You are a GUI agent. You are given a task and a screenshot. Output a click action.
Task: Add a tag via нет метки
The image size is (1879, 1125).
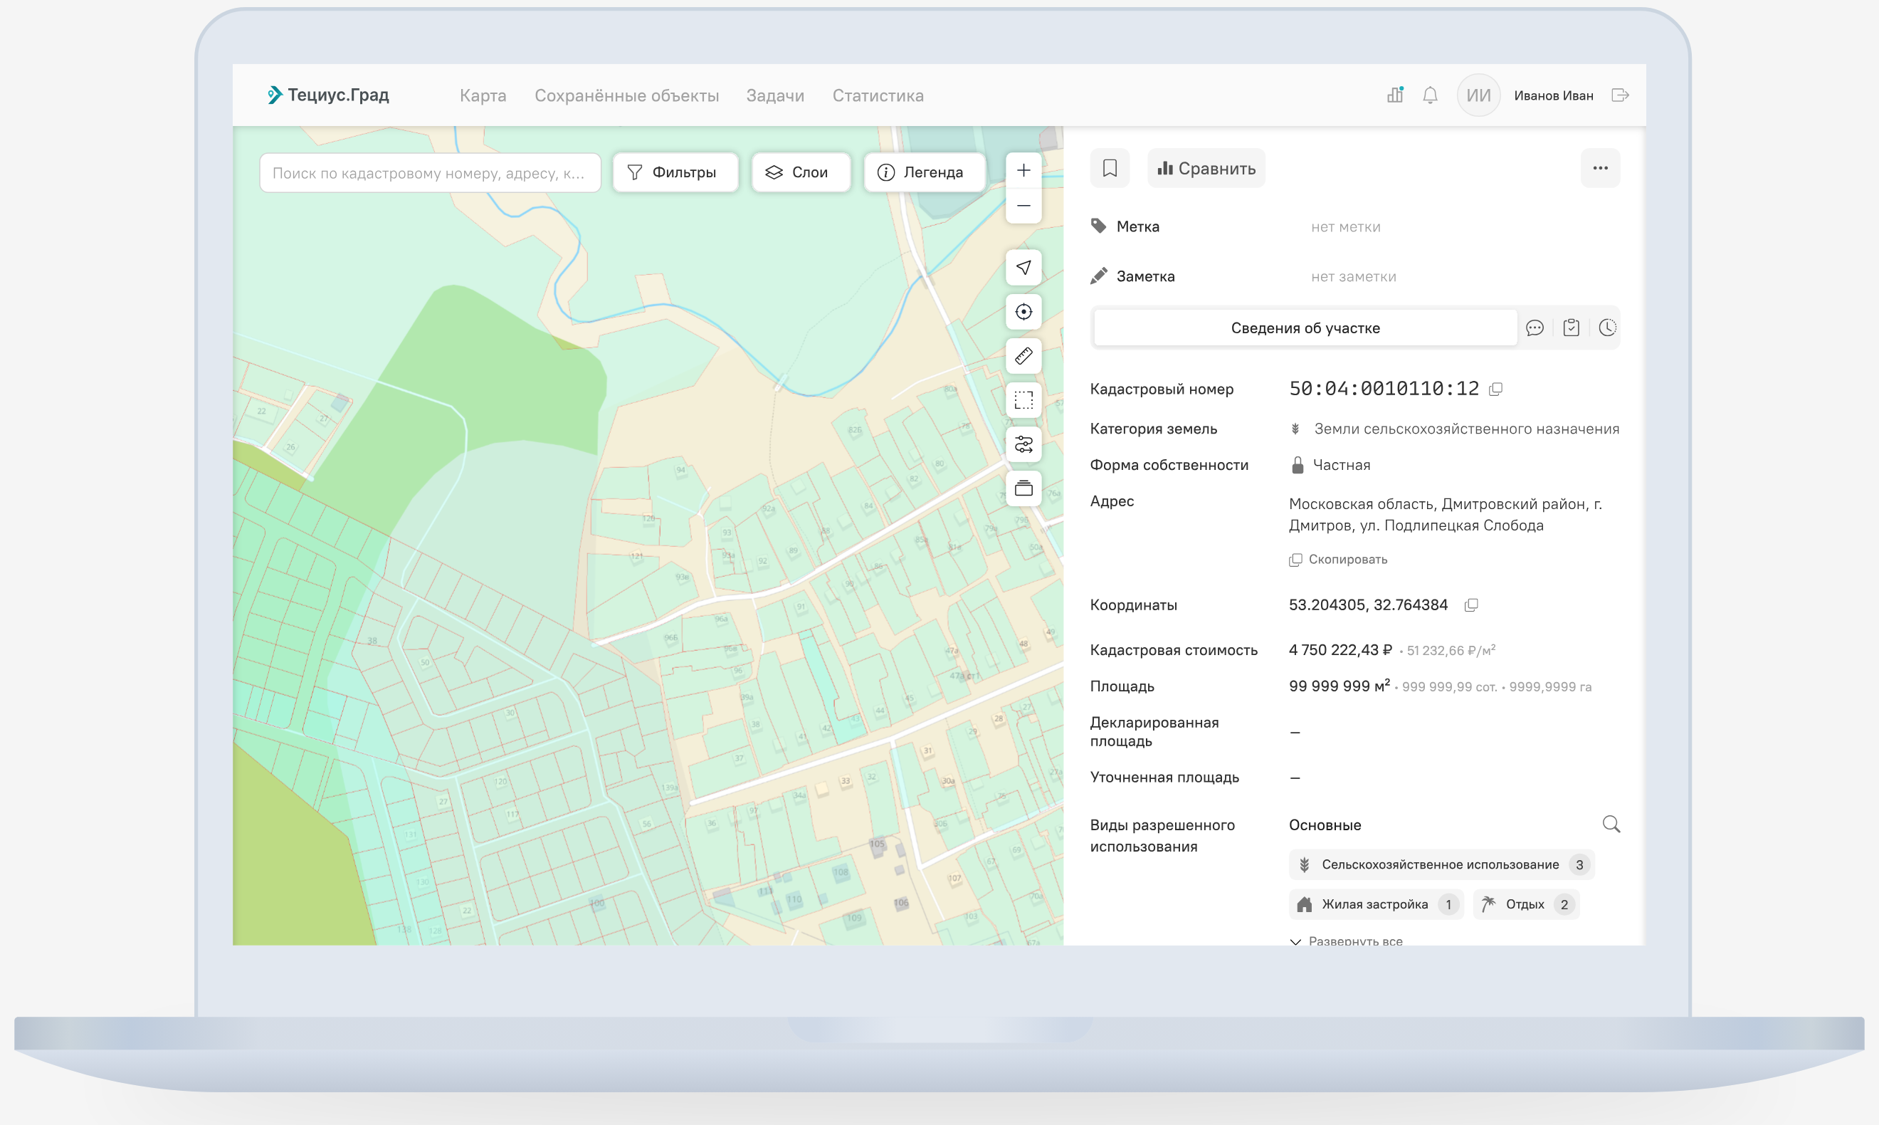point(1346,226)
